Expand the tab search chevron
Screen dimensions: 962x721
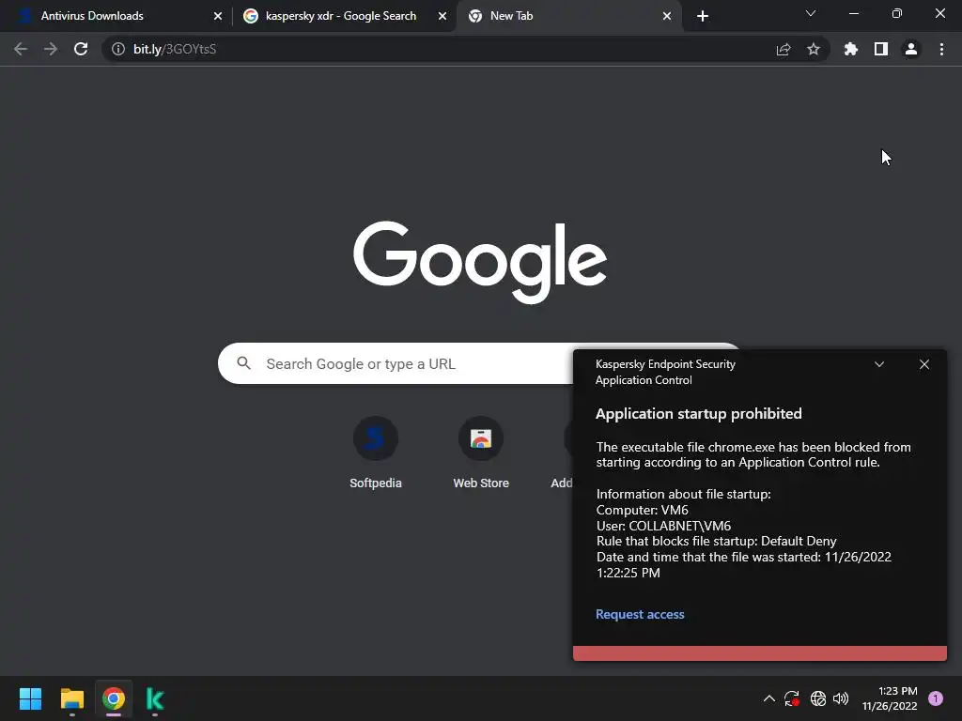[811, 13]
